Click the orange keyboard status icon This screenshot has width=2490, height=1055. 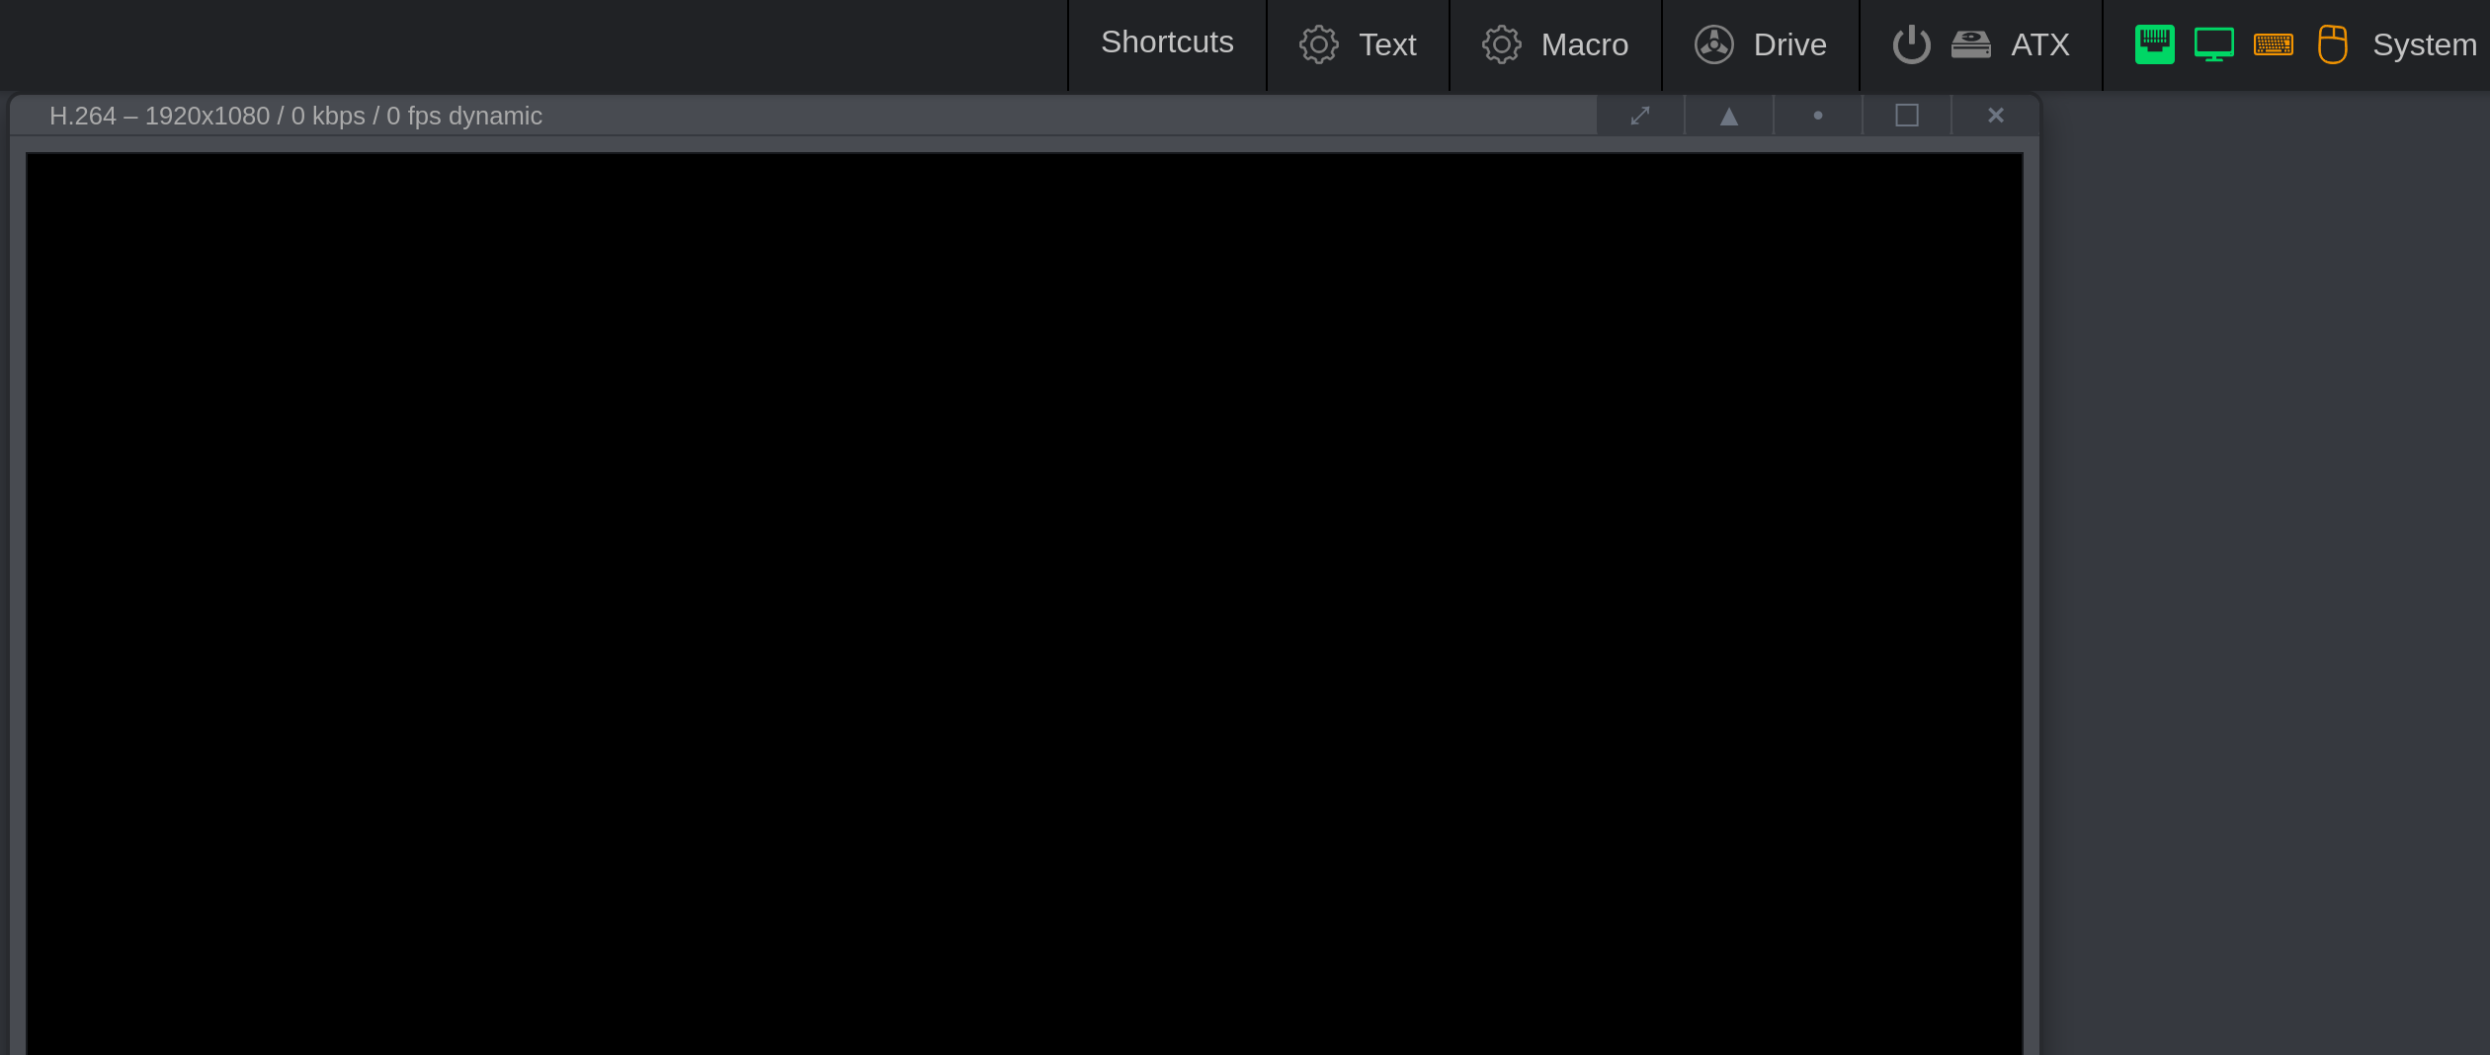(x=2273, y=44)
